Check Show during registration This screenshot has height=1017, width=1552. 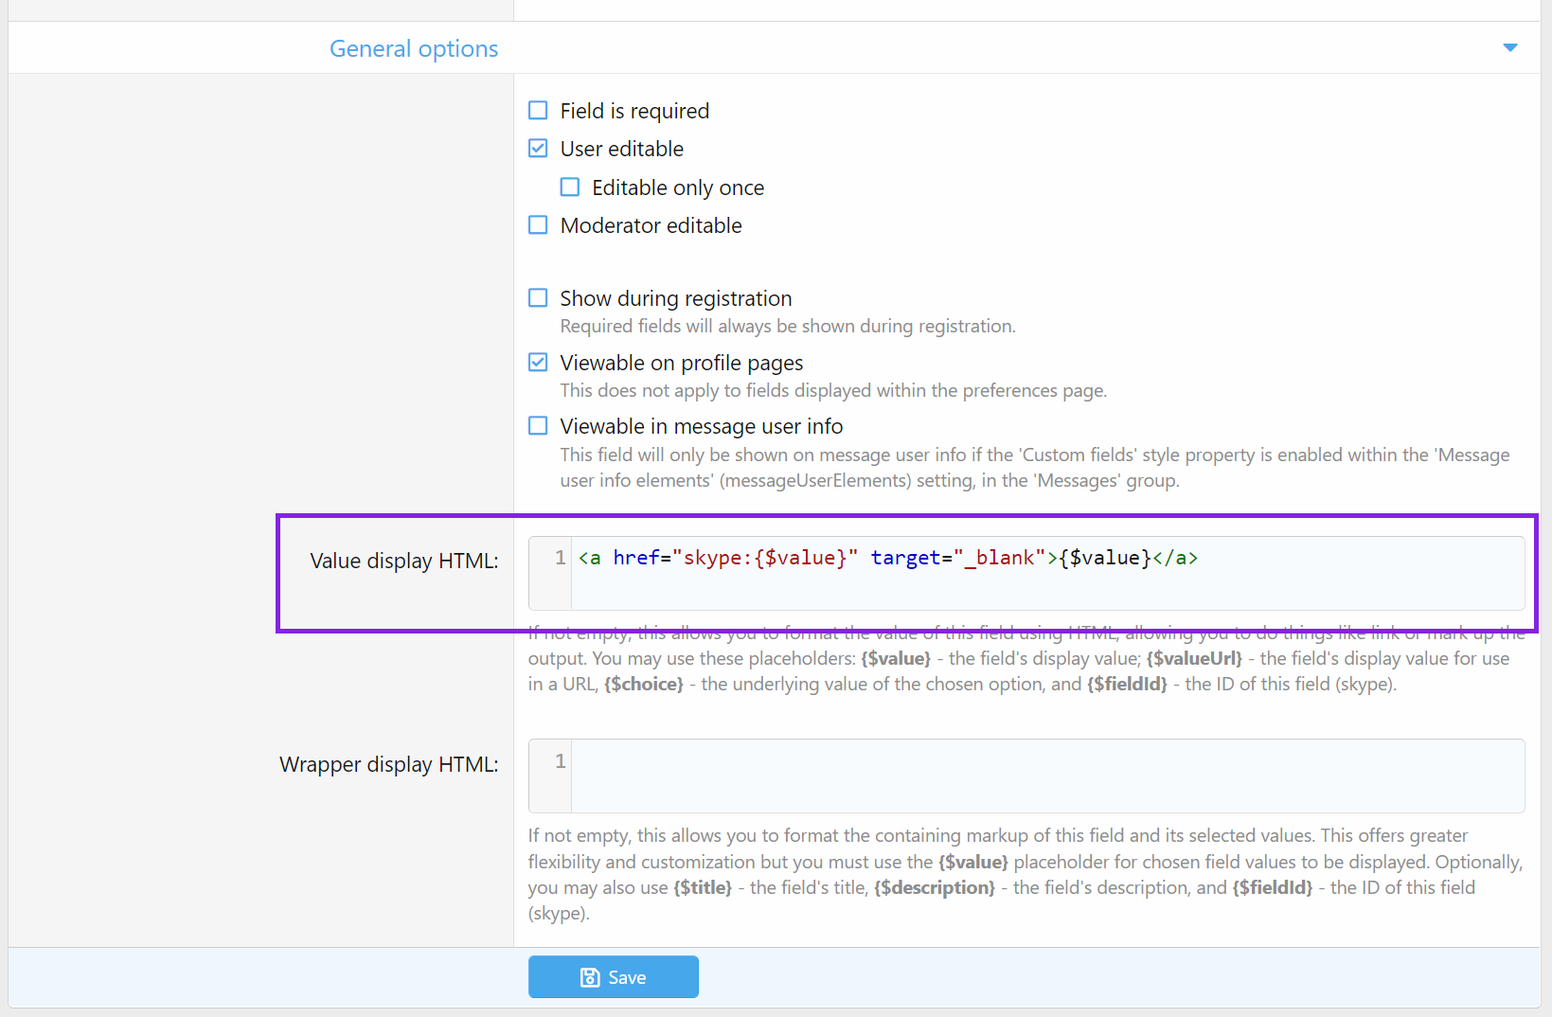(x=538, y=298)
